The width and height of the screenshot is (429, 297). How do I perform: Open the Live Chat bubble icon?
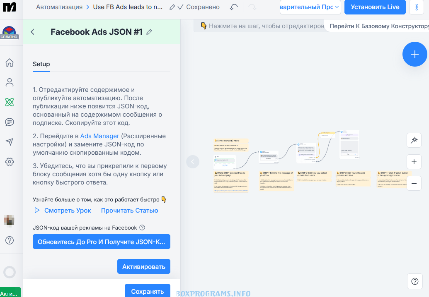coord(9,122)
